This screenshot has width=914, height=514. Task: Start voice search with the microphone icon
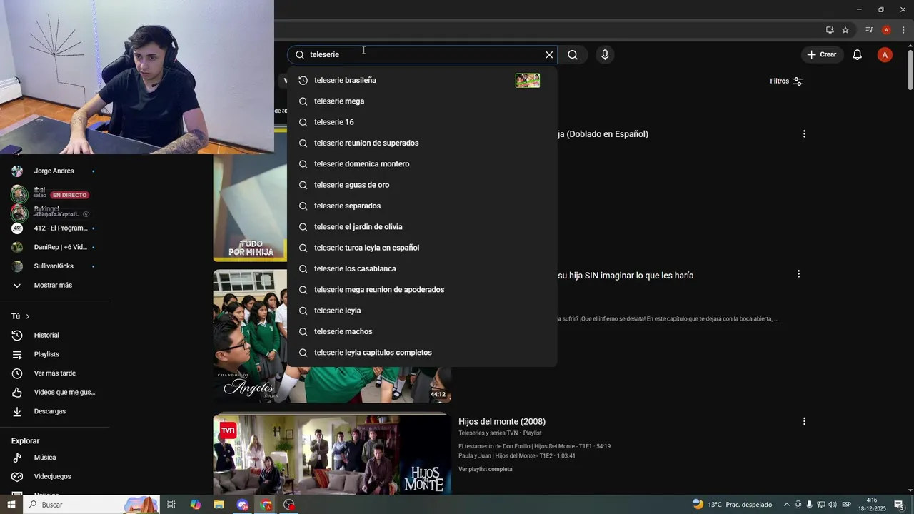tap(605, 55)
